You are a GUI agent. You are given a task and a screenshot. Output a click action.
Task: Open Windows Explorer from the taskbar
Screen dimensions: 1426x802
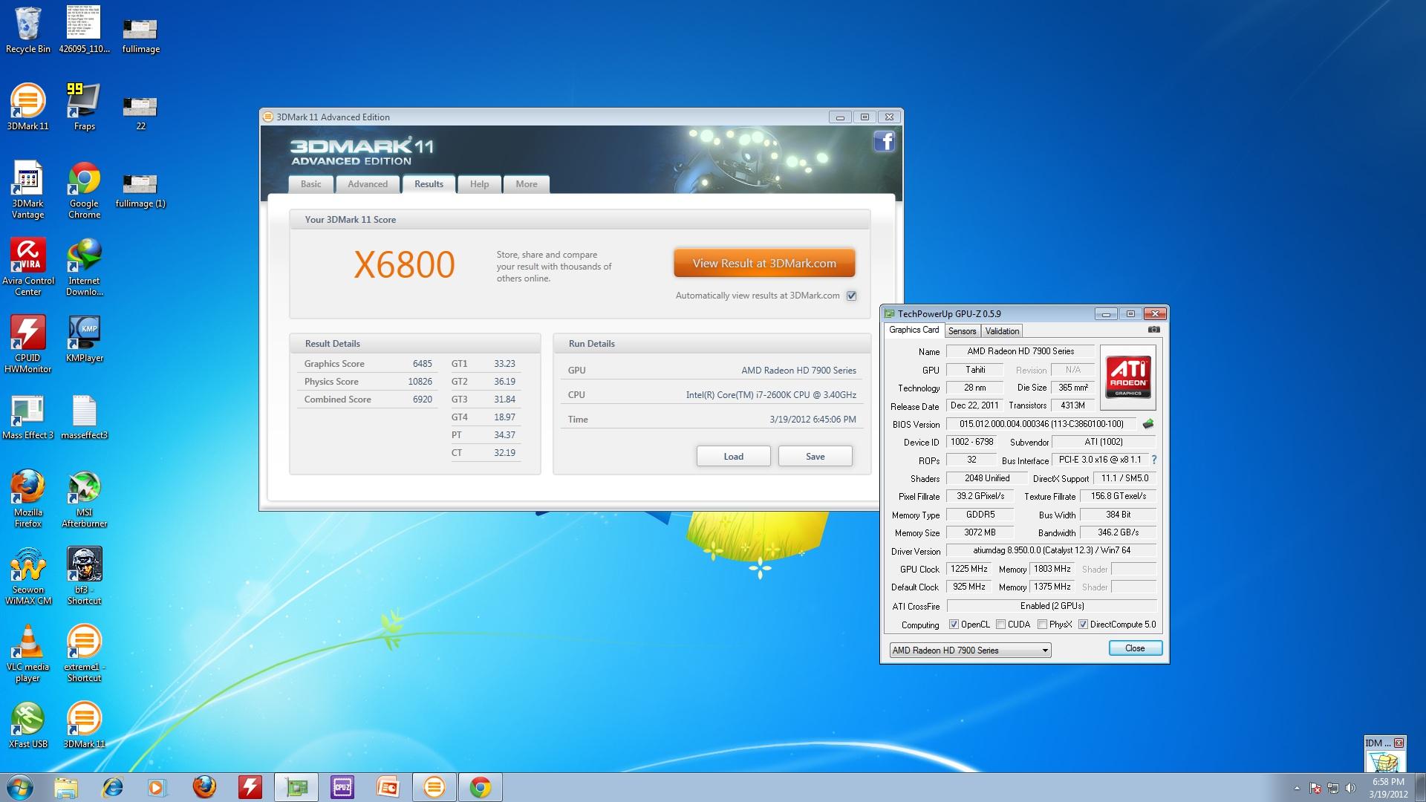tap(66, 787)
